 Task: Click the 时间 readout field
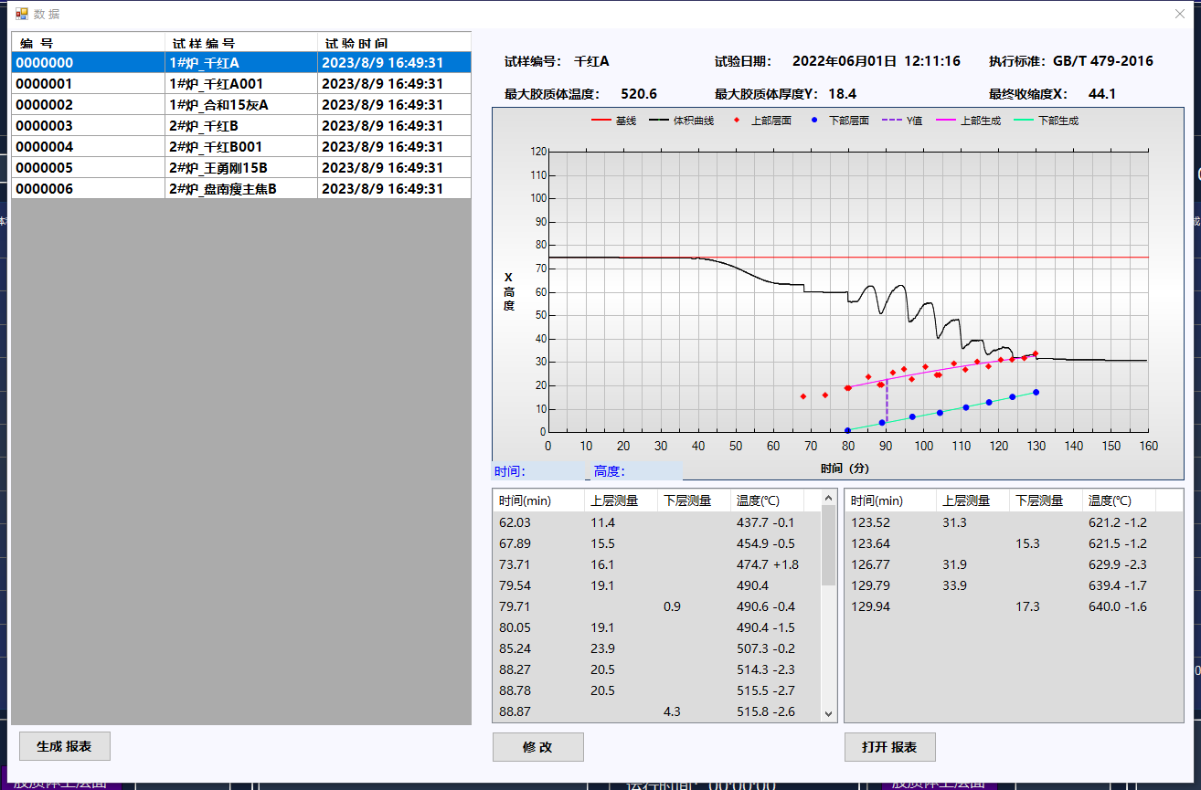click(539, 471)
